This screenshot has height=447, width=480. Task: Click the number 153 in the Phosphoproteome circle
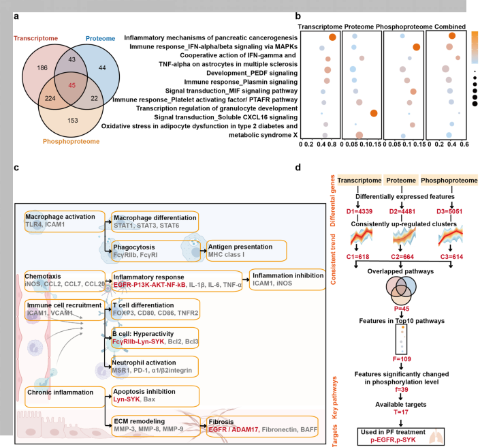[x=73, y=121]
